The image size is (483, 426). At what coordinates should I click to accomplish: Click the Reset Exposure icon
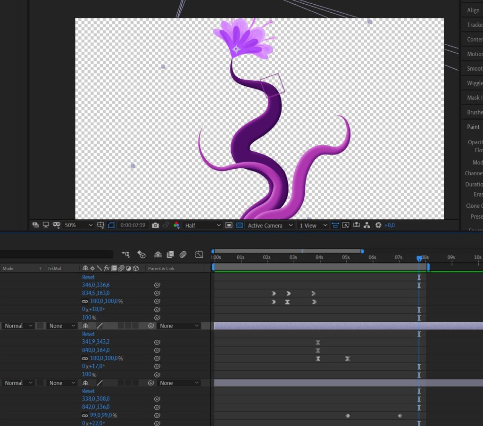[x=378, y=225]
